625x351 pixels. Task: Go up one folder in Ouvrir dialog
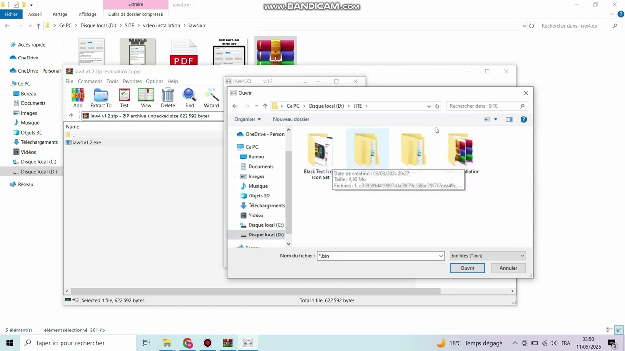click(x=265, y=106)
